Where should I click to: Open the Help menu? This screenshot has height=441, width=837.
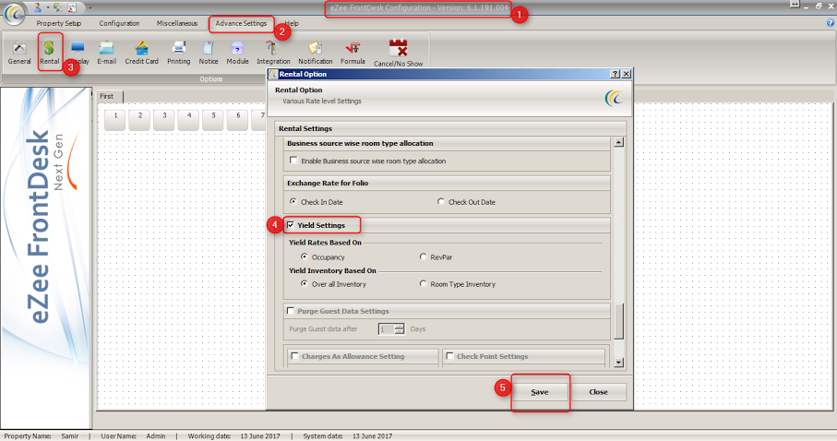pos(292,23)
